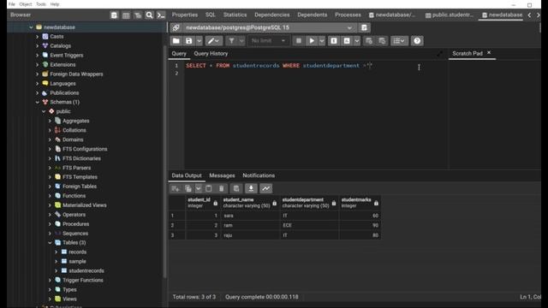The height and width of the screenshot is (308, 548).
Task: Collapse the Tables (3) node
Action: pyautogui.click(x=50, y=243)
